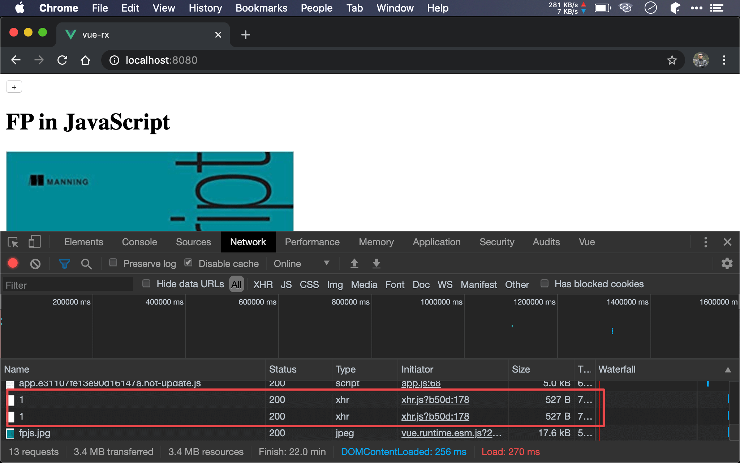Click the + button on the page
This screenshot has height=463, width=740.
pyautogui.click(x=14, y=87)
